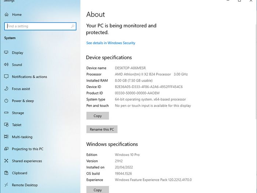Screen dimensions: 257x193
Task: Select Shared experiences label
Action: pos(27,161)
